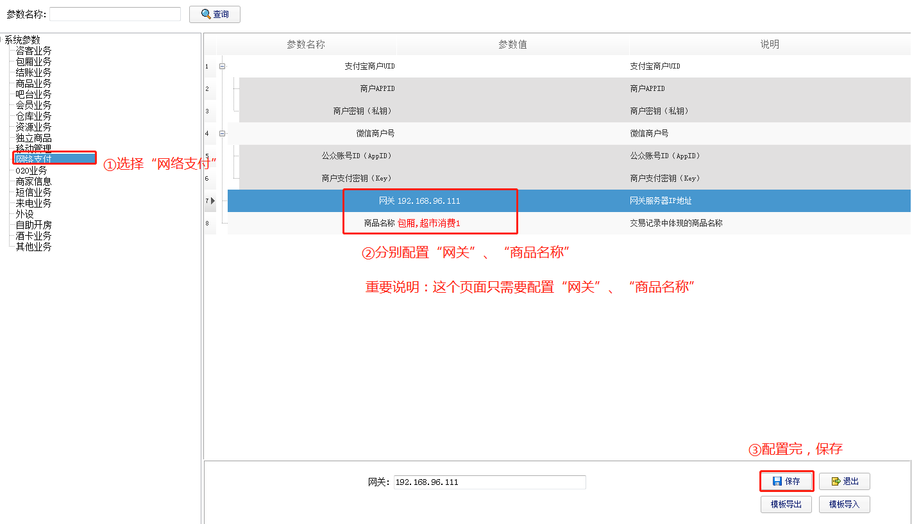Click the 保存 save button
The image size is (912, 524).
click(x=787, y=481)
